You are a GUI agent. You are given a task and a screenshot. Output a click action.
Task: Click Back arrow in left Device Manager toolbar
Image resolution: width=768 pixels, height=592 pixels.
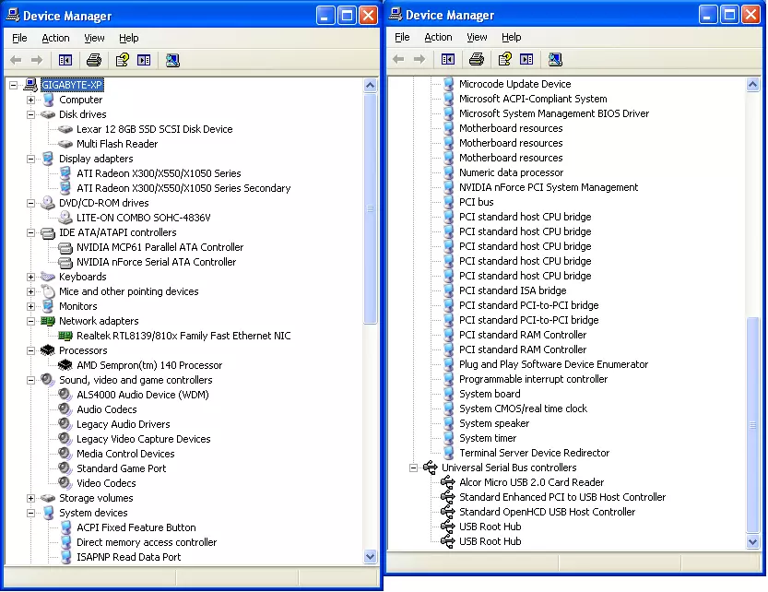pyautogui.click(x=16, y=60)
